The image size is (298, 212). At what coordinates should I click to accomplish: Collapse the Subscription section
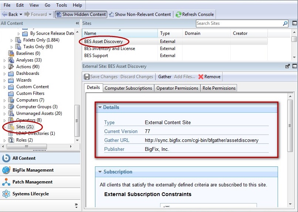pos(100,172)
